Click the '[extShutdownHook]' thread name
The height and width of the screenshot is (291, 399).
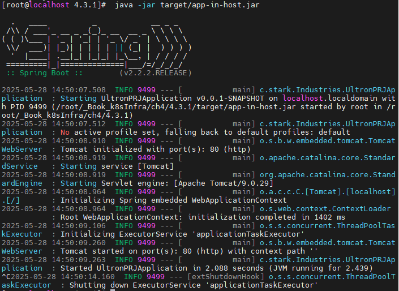click(x=226, y=277)
